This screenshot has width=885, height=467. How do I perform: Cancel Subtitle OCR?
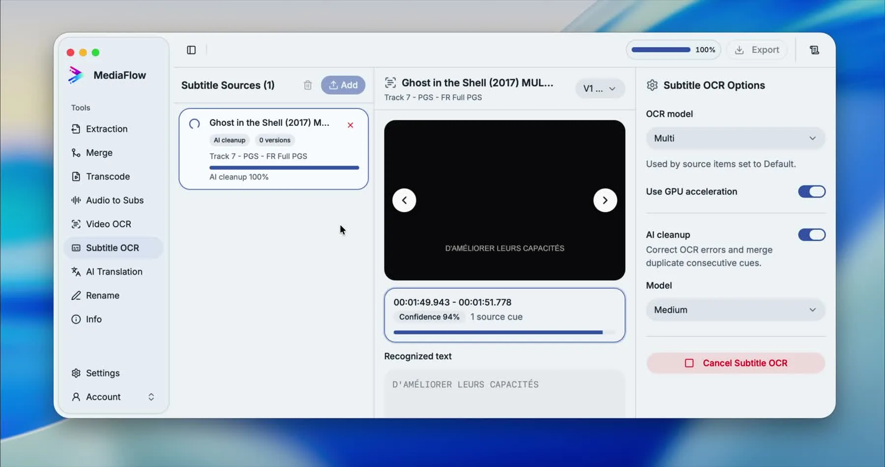[x=736, y=363]
